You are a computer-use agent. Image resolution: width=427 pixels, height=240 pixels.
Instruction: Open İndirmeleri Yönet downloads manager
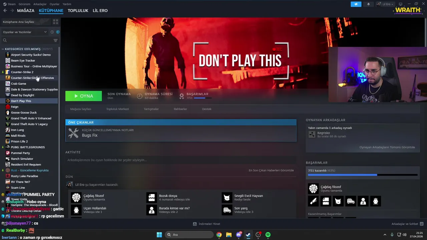click(x=206, y=224)
